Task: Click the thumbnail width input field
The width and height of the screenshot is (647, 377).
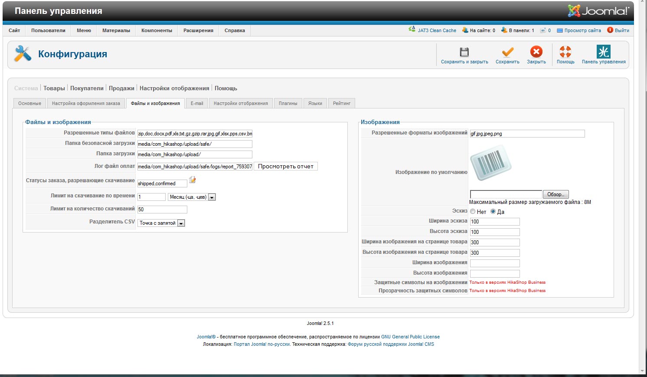Action: pyautogui.click(x=495, y=222)
